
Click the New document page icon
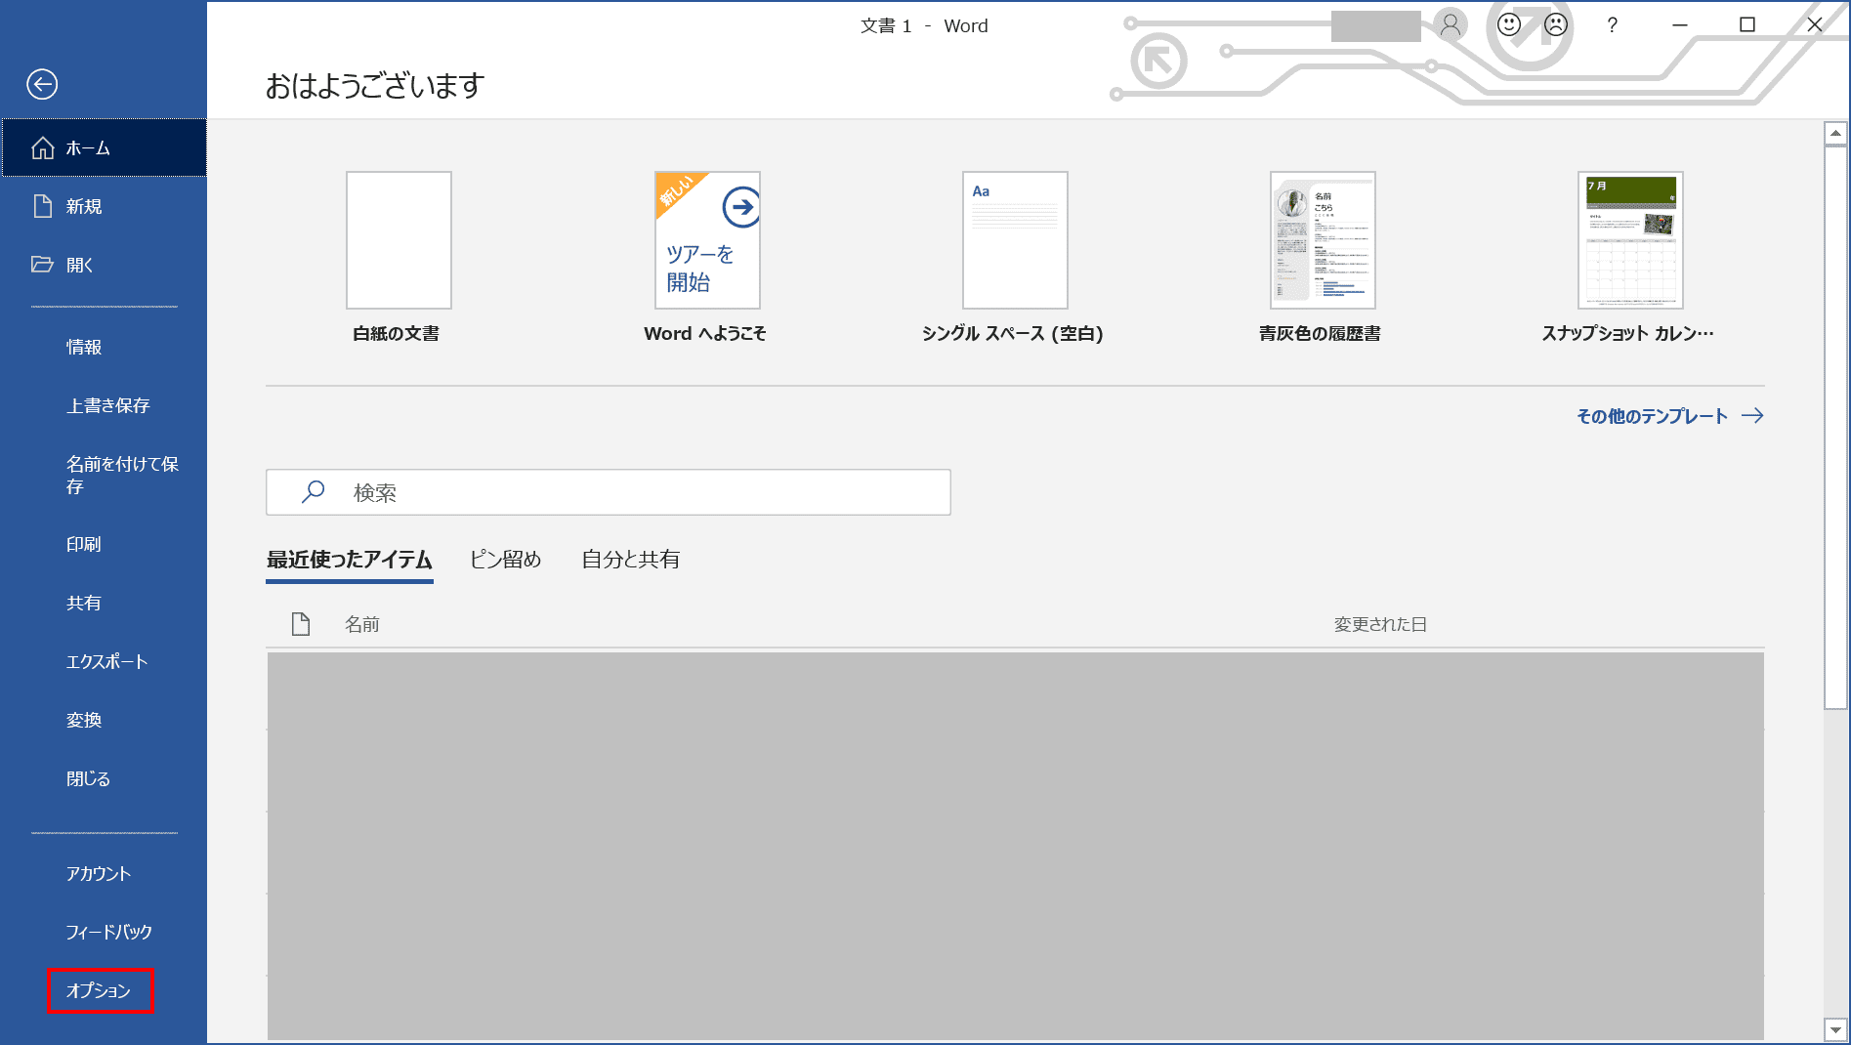43,206
